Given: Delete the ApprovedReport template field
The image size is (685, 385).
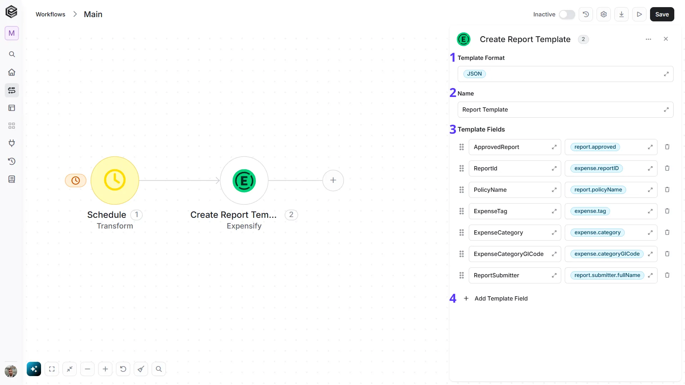Looking at the screenshot, I should (667, 147).
